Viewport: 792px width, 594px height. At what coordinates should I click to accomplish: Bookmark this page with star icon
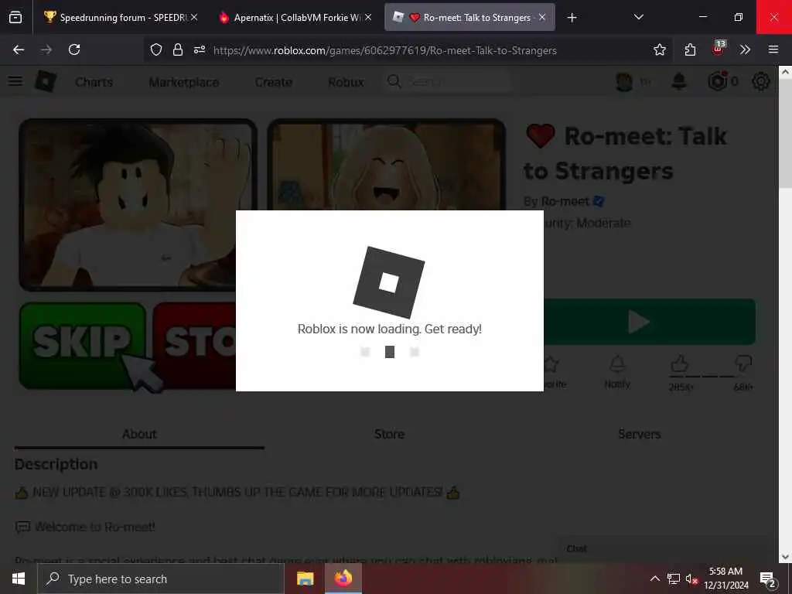click(x=659, y=49)
